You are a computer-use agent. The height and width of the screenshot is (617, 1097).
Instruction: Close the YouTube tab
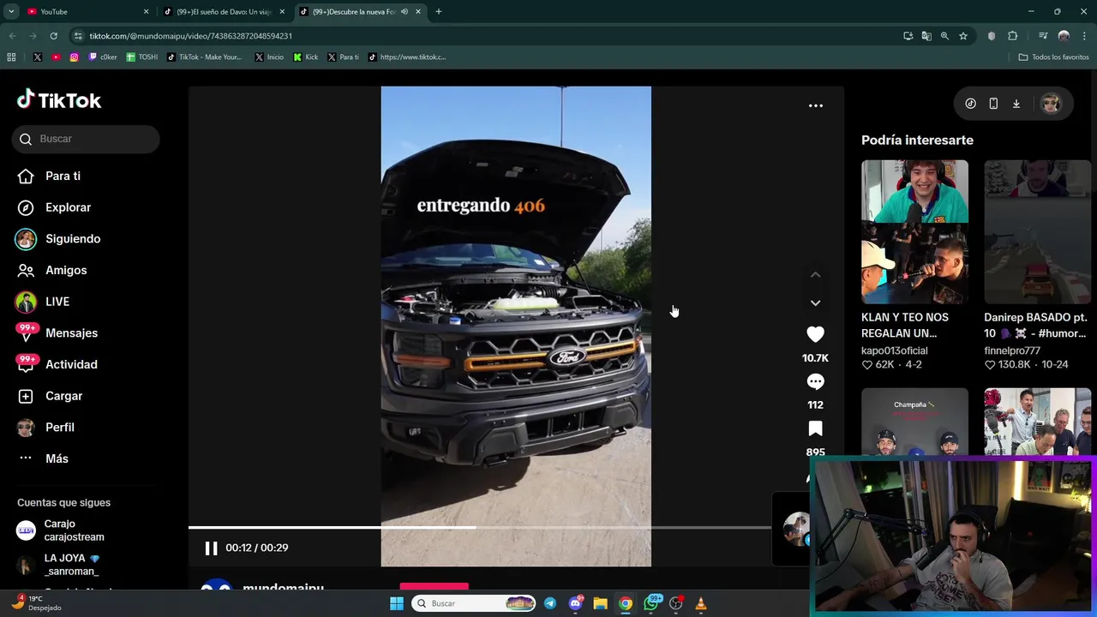[x=146, y=12]
